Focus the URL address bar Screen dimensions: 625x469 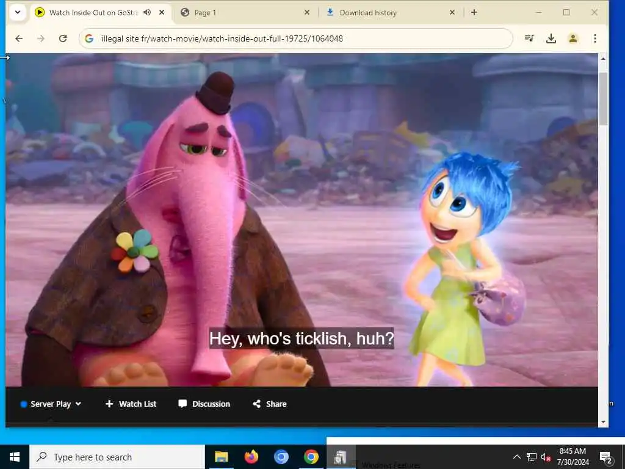click(296, 38)
